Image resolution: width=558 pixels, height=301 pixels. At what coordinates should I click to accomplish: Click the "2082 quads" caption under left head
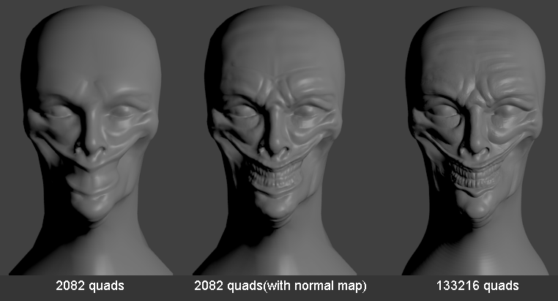tap(90, 286)
